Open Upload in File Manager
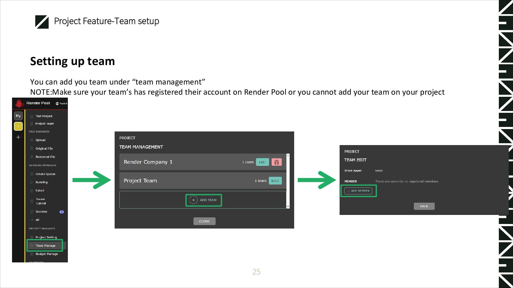 [x=40, y=140]
